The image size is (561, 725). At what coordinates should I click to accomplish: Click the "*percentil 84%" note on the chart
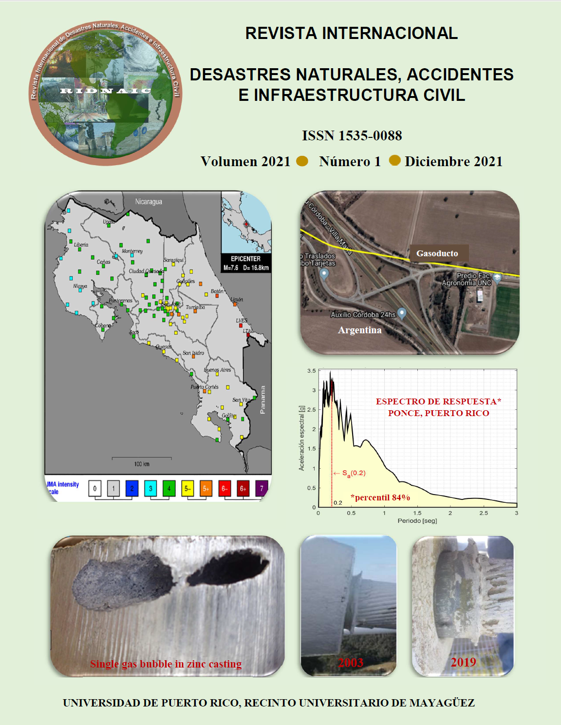point(380,497)
